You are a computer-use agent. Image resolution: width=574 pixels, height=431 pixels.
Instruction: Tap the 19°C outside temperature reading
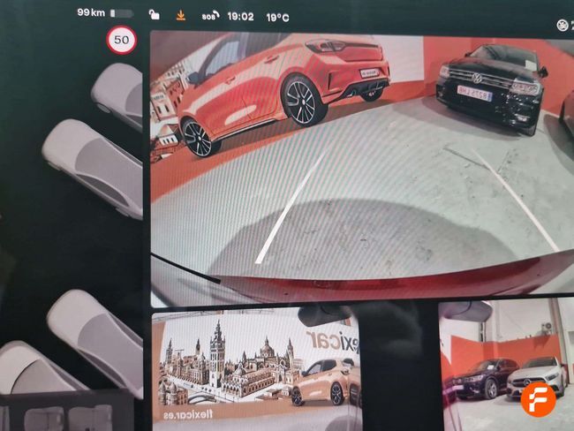[277, 17]
